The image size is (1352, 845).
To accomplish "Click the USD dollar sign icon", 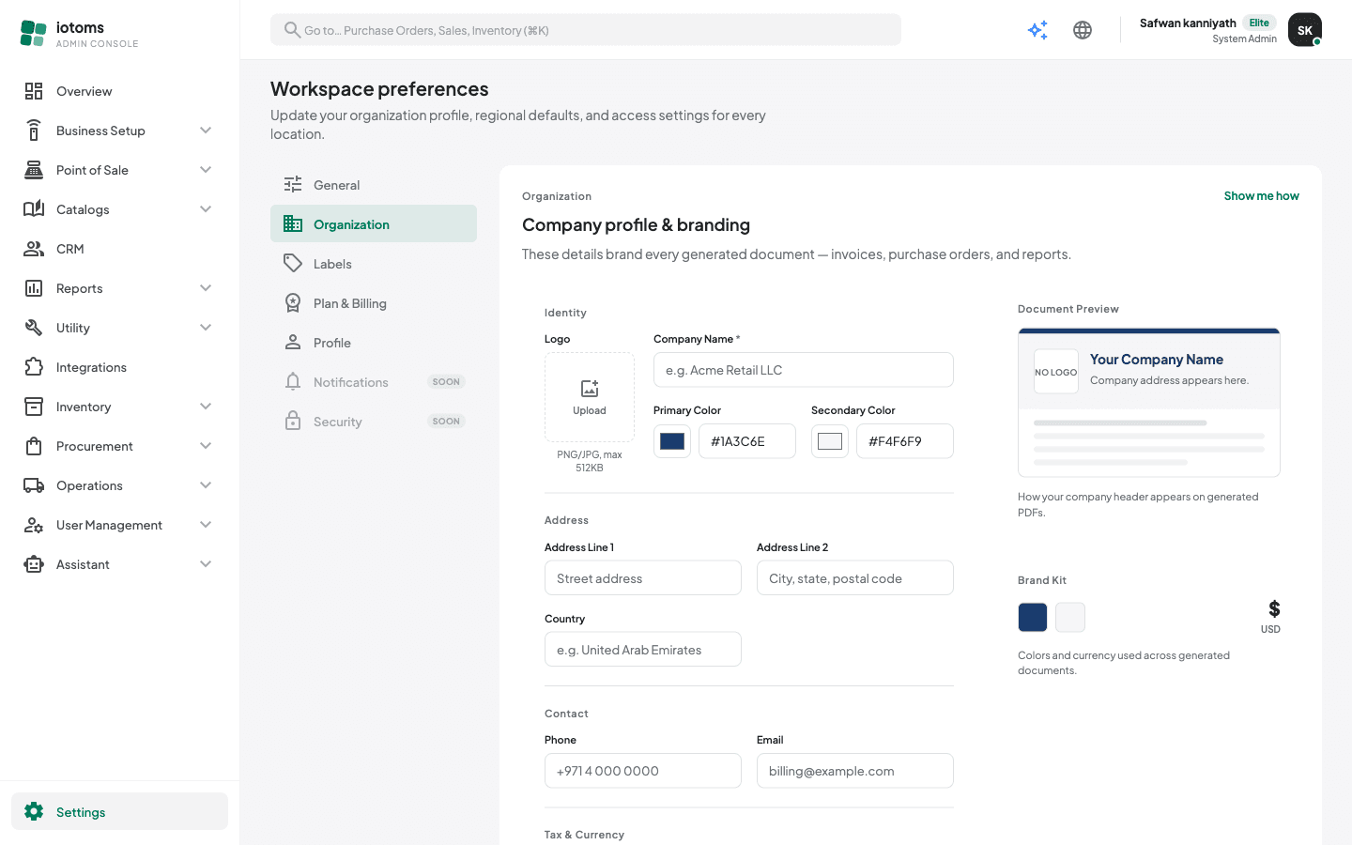I will 1274,609.
